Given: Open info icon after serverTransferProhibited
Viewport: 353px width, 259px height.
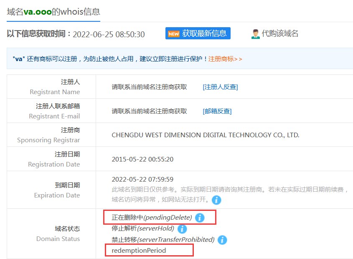Looking at the screenshot, I should tap(222, 240).
